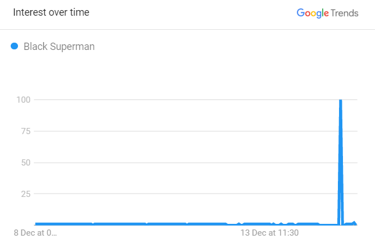Click the 100 y-axis label
375x248 pixels.
coord(23,100)
